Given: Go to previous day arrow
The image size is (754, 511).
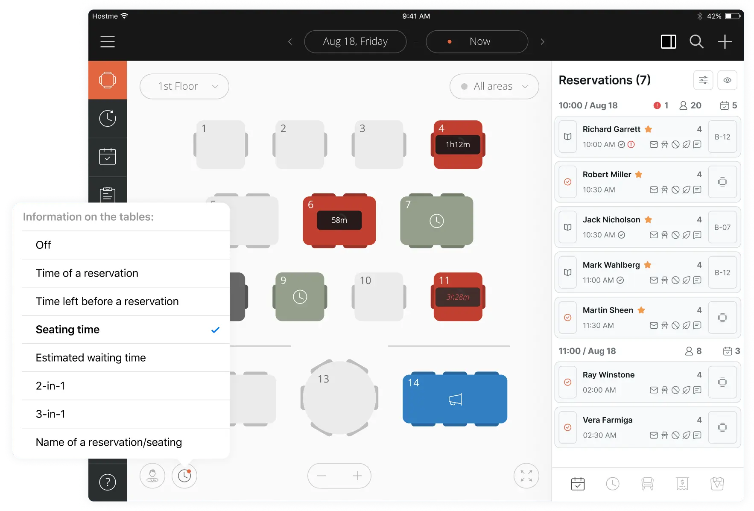Looking at the screenshot, I should (290, 41).
